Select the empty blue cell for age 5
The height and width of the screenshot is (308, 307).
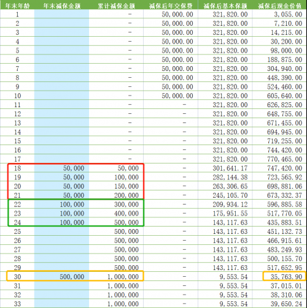[x=61, y=50]
